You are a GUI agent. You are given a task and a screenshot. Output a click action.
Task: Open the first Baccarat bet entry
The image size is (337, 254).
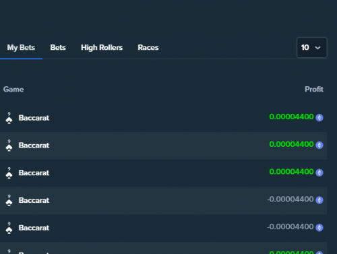[34, 118]
